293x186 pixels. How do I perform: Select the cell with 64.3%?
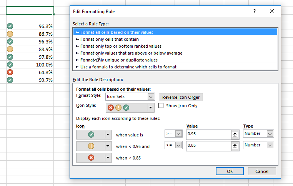click(30, 72)
